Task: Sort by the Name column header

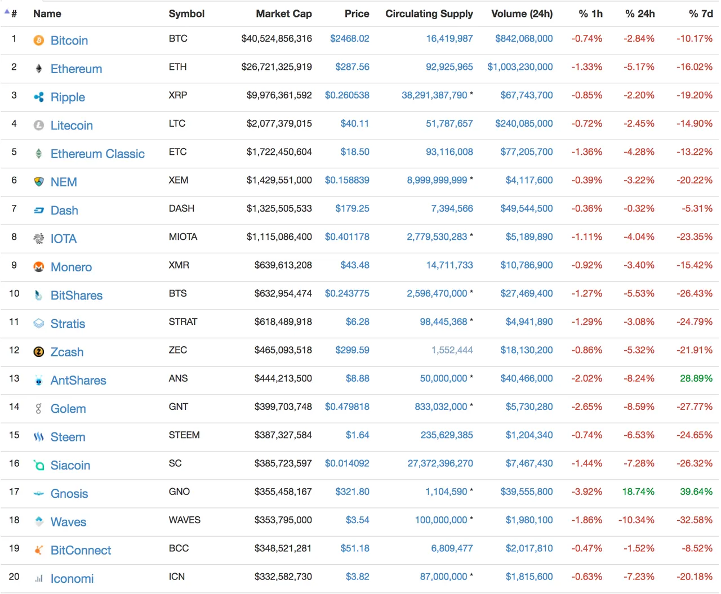Action: coord(47,14)
